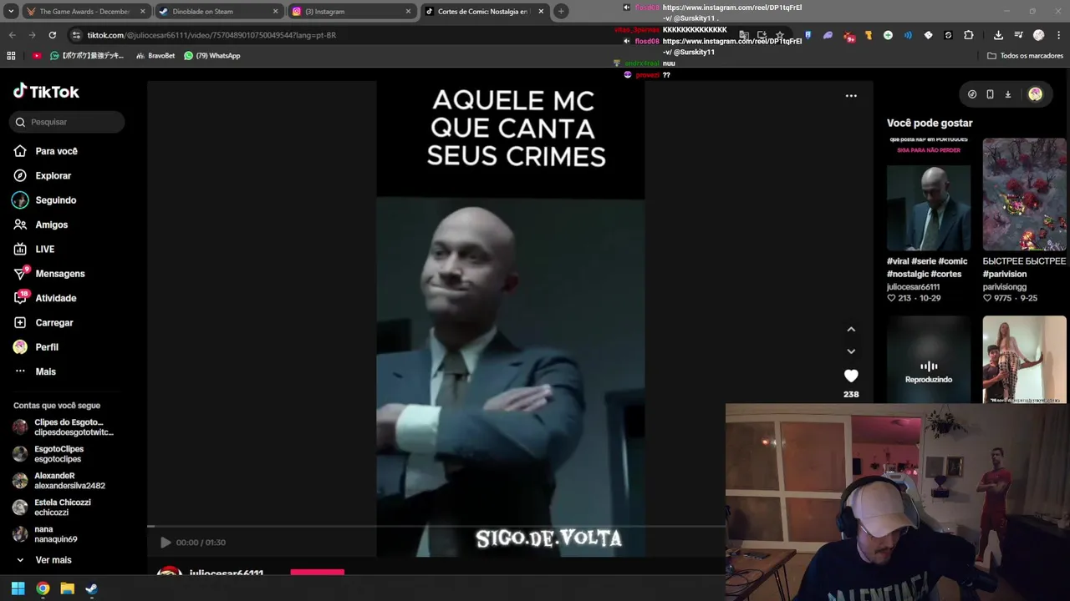Focus the Pesquisar search field

click(67, 122)
